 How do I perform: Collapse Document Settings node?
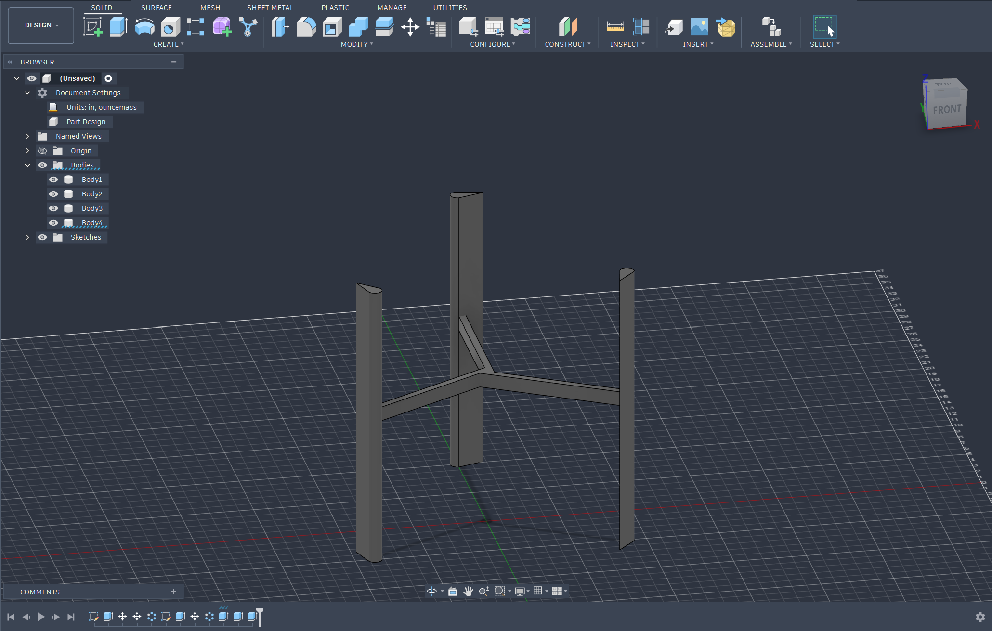click(27, 93)
